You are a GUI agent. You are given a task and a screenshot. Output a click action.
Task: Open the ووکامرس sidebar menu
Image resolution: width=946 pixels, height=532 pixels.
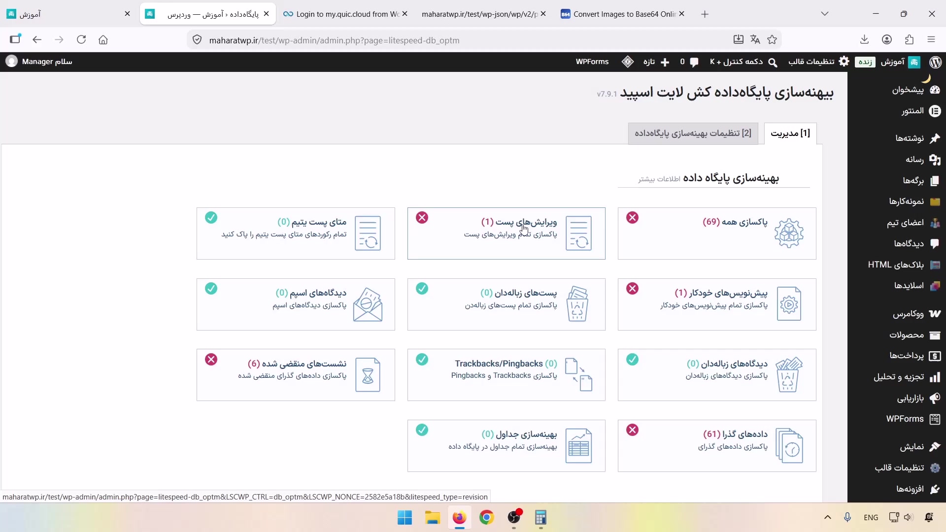tap(916, 314)
